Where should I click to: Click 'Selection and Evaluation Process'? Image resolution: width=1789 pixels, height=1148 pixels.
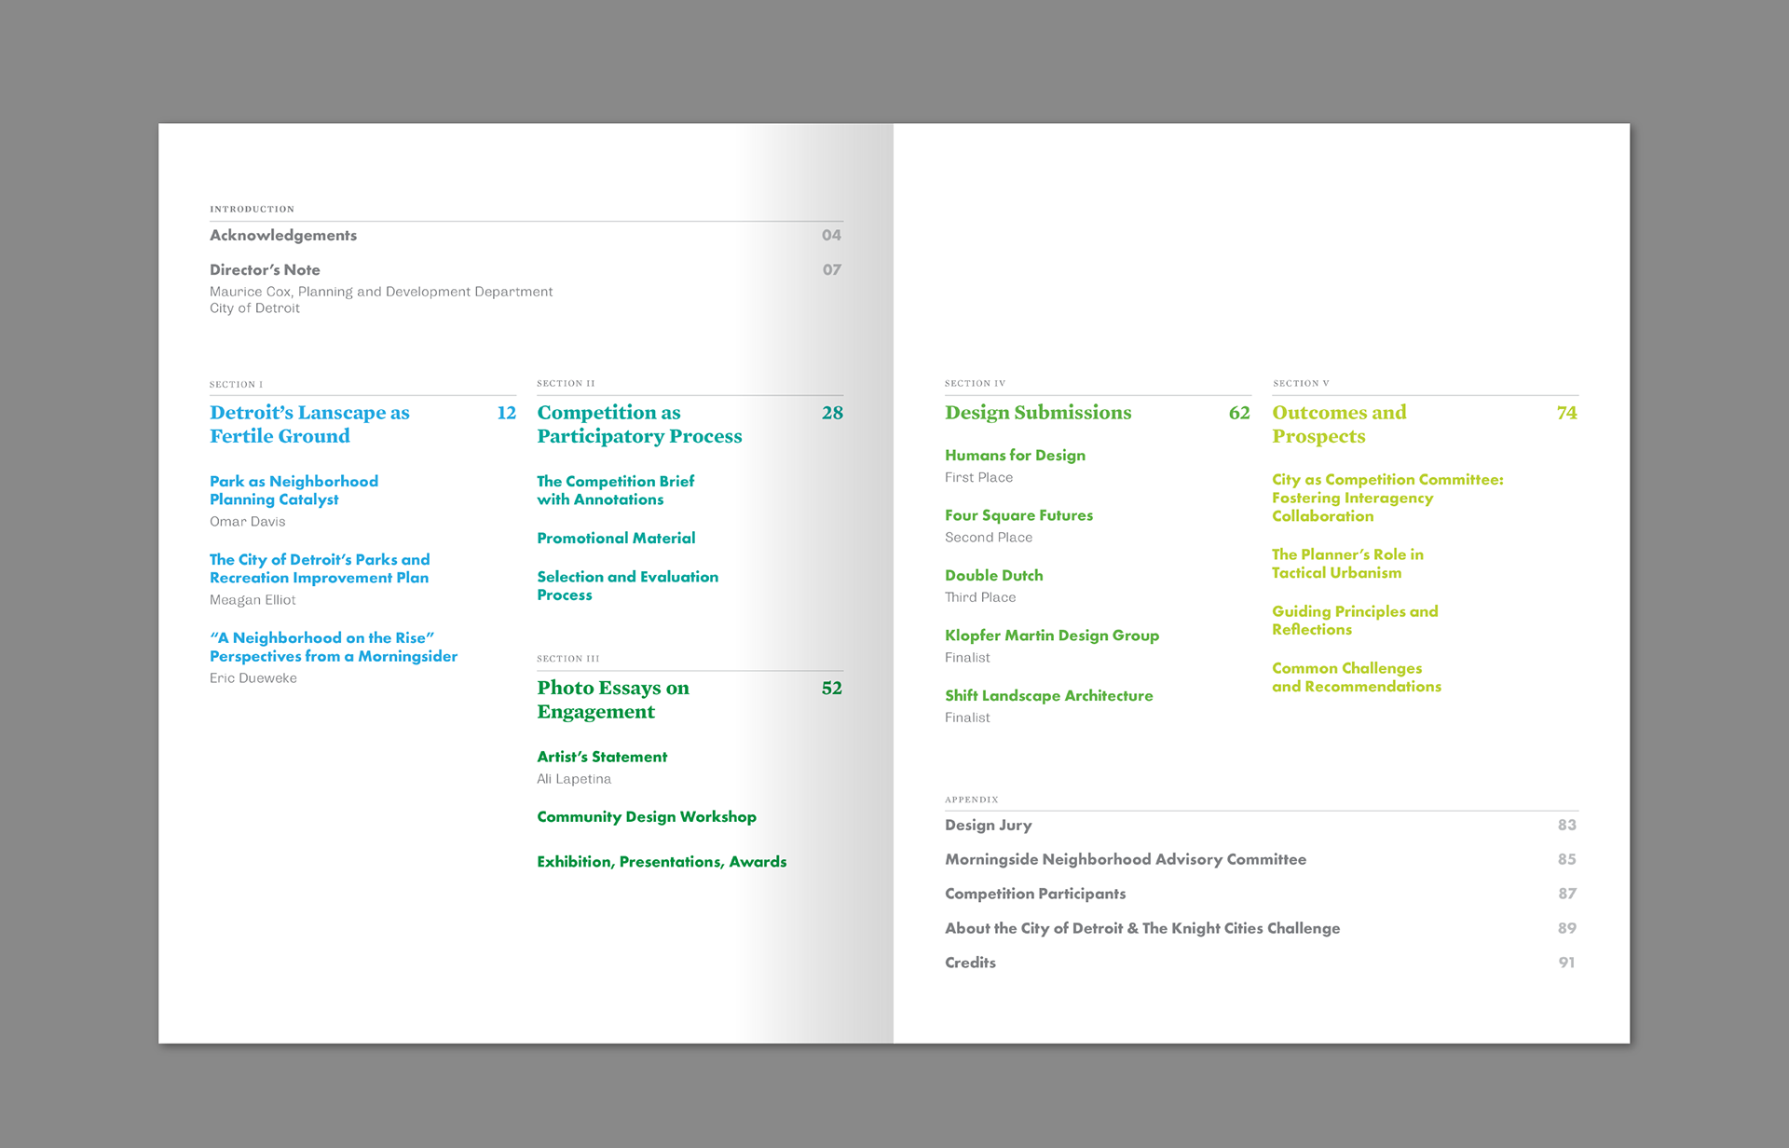627,586
